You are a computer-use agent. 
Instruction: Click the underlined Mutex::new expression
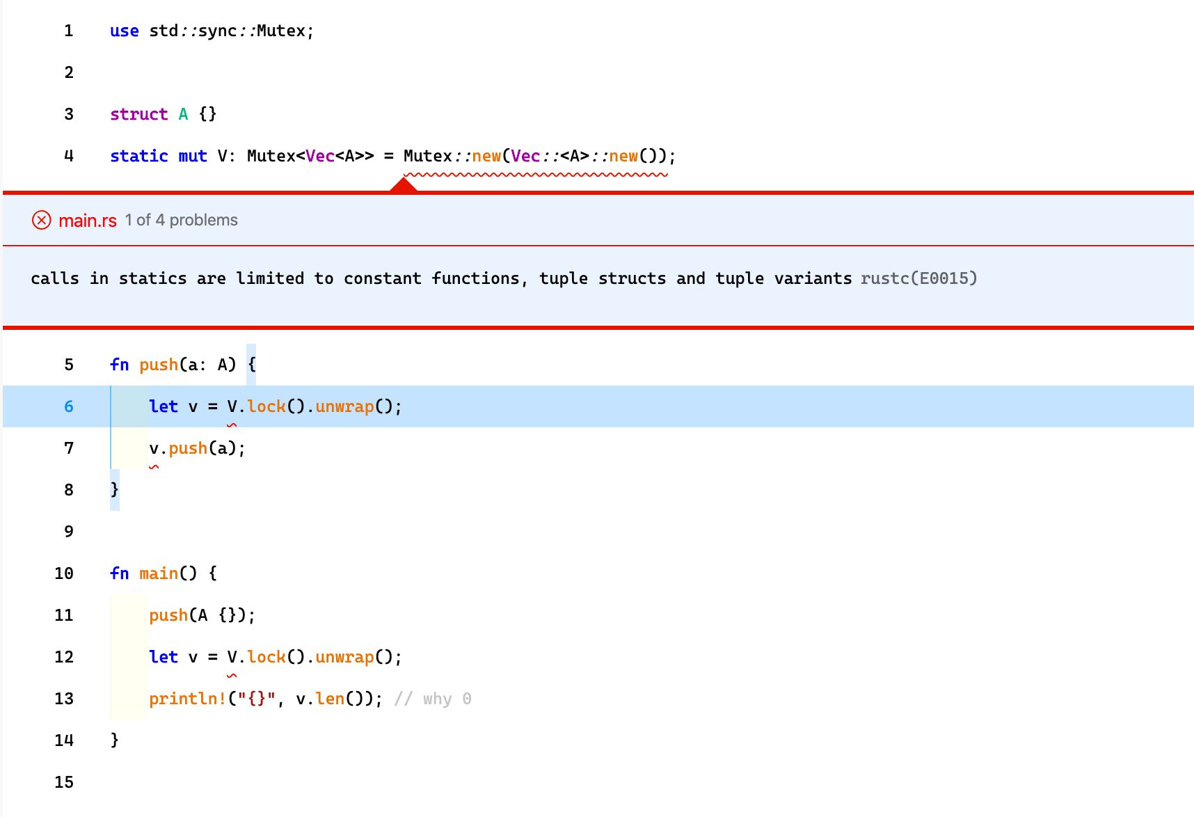(x=536, y=157)
